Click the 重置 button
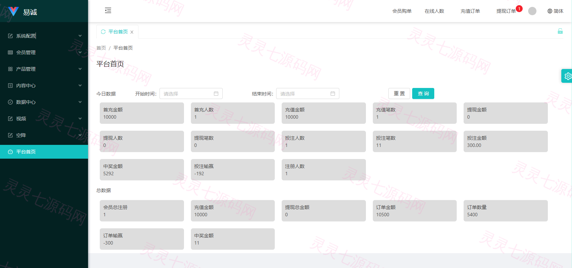Viewport: 572px width, 268px height. tap(399, 93)
